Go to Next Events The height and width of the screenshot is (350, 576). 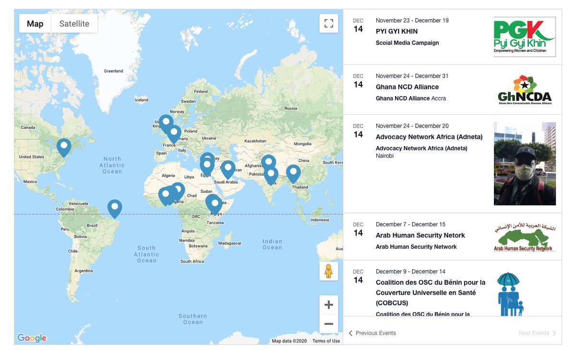click(x=537, y=333)
